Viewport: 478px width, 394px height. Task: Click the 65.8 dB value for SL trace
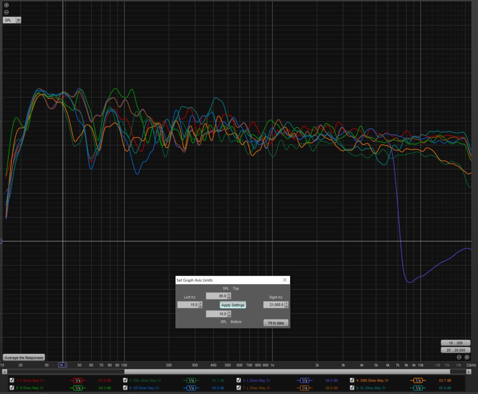(445, 388)
